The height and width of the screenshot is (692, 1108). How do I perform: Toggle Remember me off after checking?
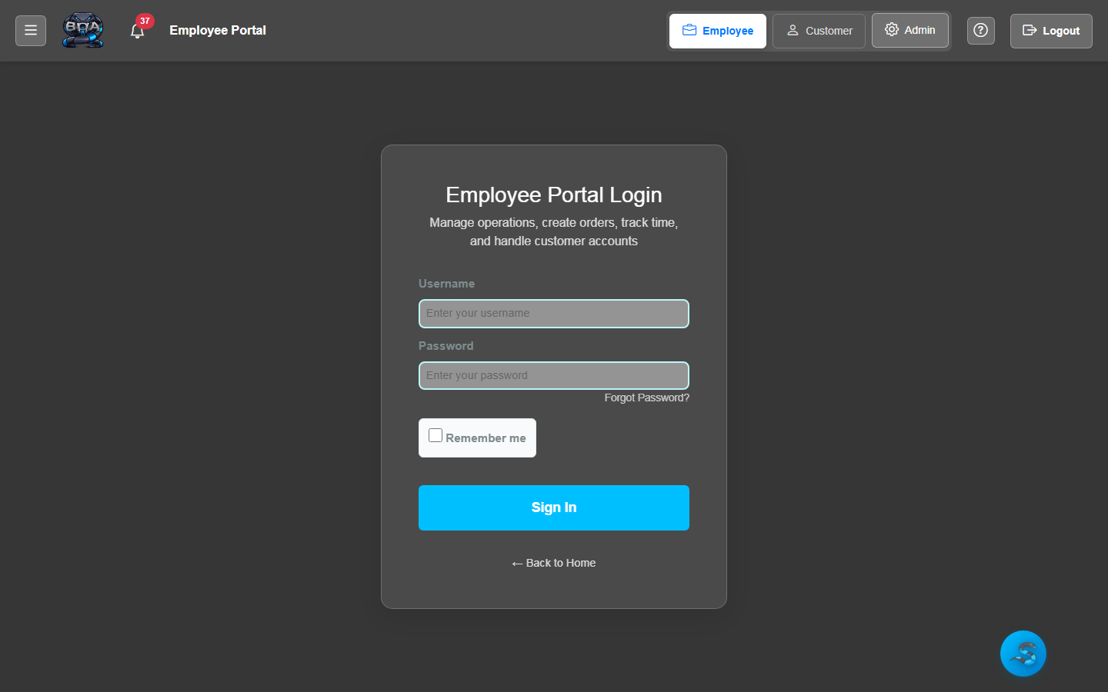pos(435,434)
